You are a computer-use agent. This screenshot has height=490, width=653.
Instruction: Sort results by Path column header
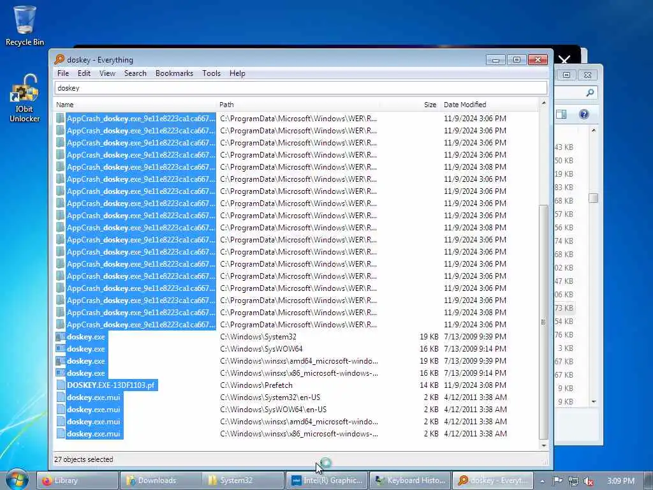pos(298,105)
